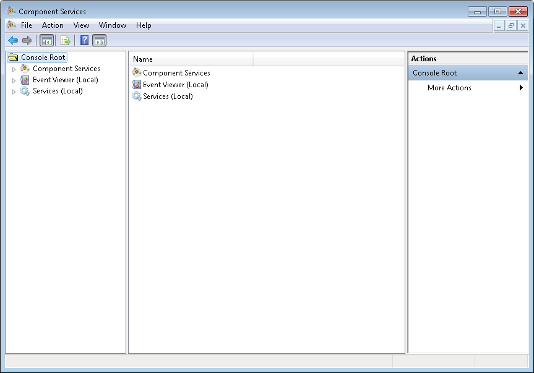Viewport: 534px width, 373px height.
Task: Open the Window menu
Action: pyautogui.click(x=113, y=25)
